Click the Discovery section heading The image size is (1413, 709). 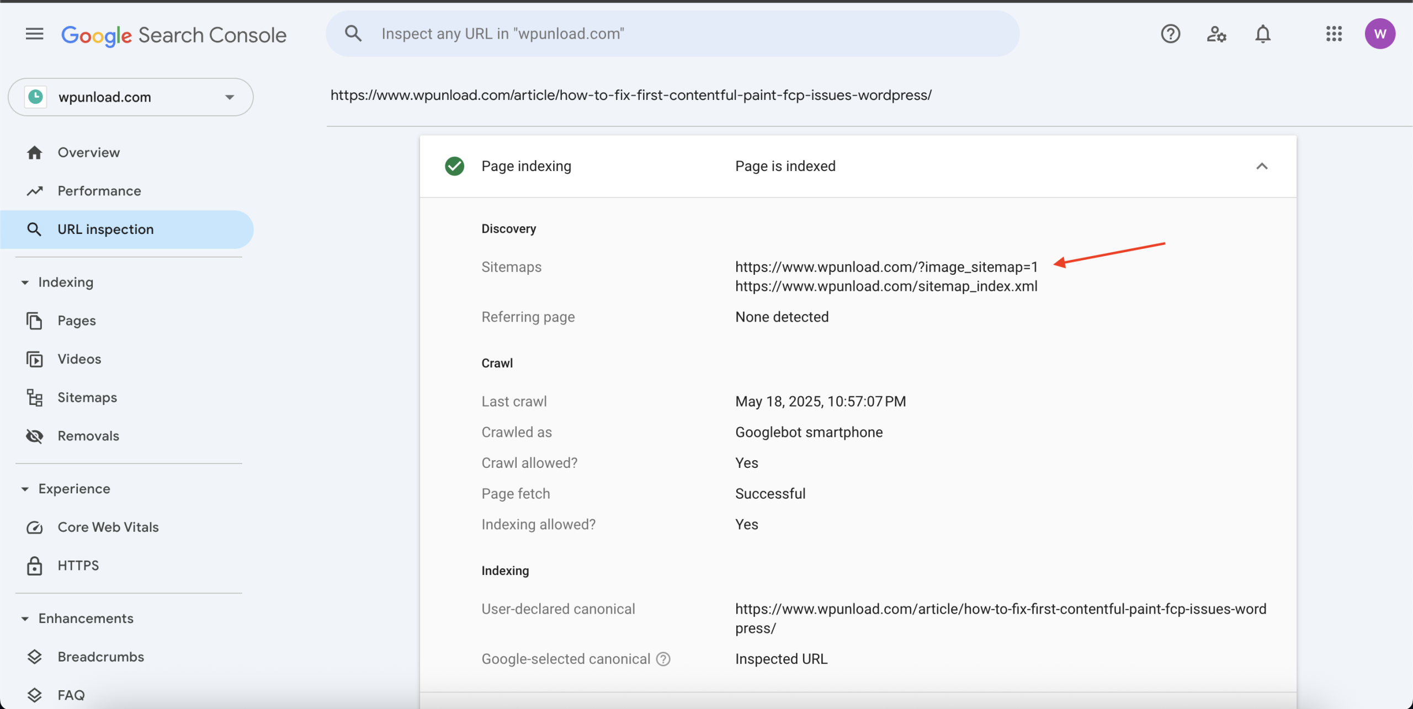coord(509,228)
